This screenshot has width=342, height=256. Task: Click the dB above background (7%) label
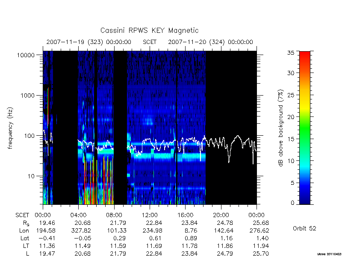click(281, 128)
